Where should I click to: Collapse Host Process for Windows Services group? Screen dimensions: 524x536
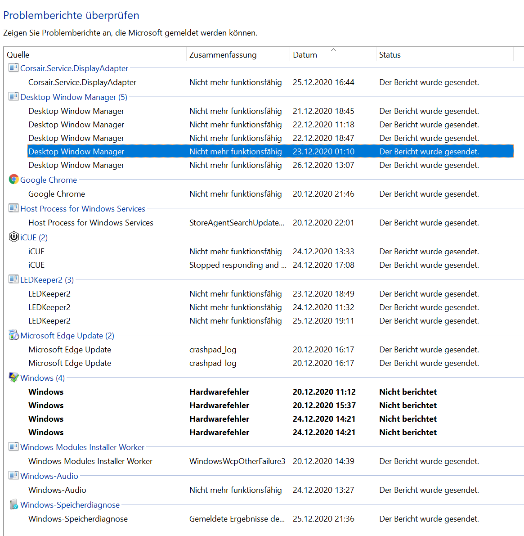point(83,208)
